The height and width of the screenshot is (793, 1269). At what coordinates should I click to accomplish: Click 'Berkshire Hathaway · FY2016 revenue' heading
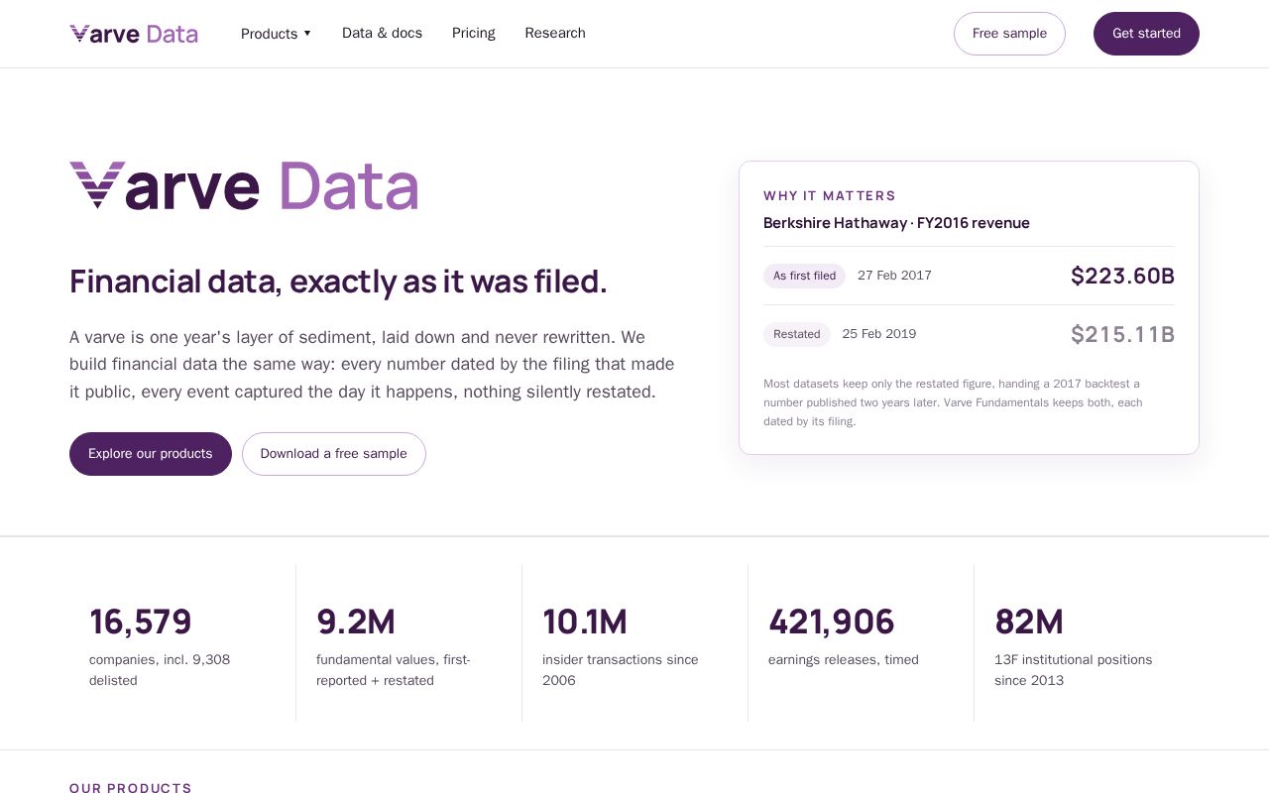pyautogui.click(x=896, y=223)
